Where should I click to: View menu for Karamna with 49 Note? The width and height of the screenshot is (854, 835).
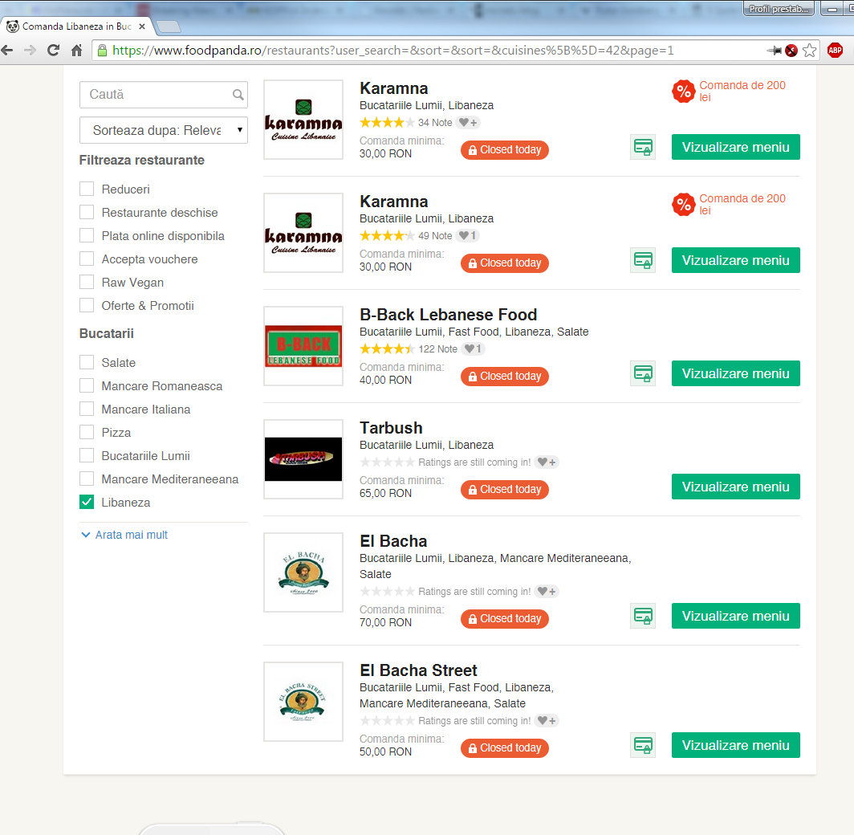(736, 260)
